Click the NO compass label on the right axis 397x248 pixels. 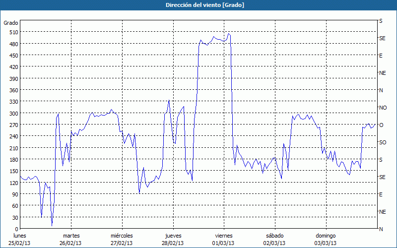pos(383,108)
